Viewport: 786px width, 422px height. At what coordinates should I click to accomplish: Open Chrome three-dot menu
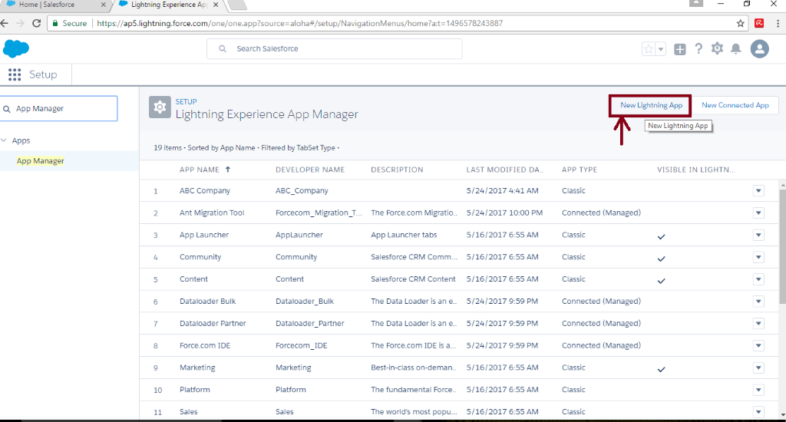pyautogui.click(x=778, y=23)
